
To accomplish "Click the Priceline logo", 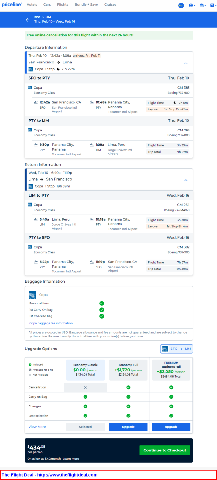I will point(12,5).
